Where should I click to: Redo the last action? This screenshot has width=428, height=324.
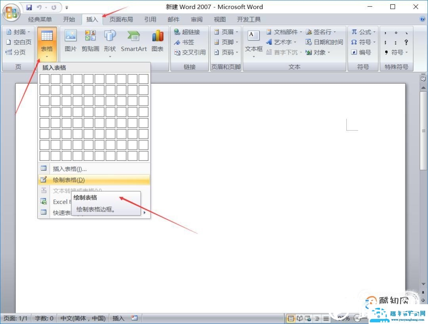[x=54, y=8]
